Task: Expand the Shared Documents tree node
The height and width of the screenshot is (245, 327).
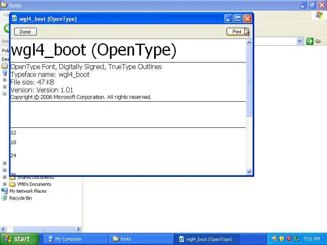Action: [x=4, y=177]
